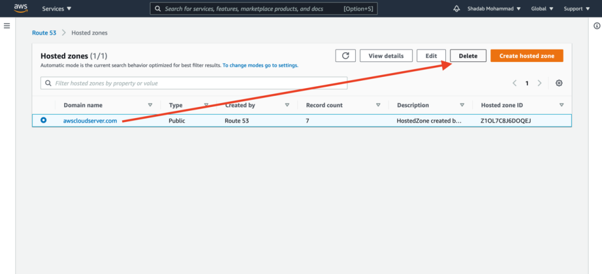Click the Hosted zone ID column header
Screen dimensions: 602x274
coord(502,105)
